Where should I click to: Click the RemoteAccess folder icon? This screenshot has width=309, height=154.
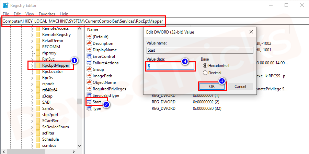tap(38, 28)
